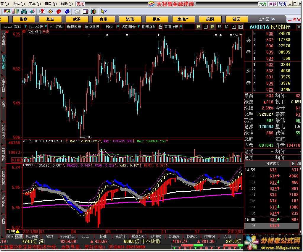Screen dimensions: 303x252
Task: Click the 14:59 trade row at 633
Action: [272, 170]
